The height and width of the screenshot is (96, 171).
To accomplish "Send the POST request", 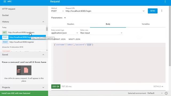I will (x=153, y=11).
